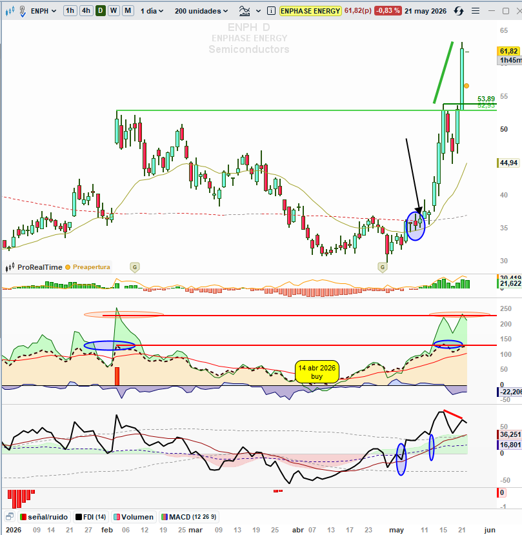Open the ENPH ticker dropdown
Image resolution: width=522 pixels, height=535 pixels.
point(43,11)
